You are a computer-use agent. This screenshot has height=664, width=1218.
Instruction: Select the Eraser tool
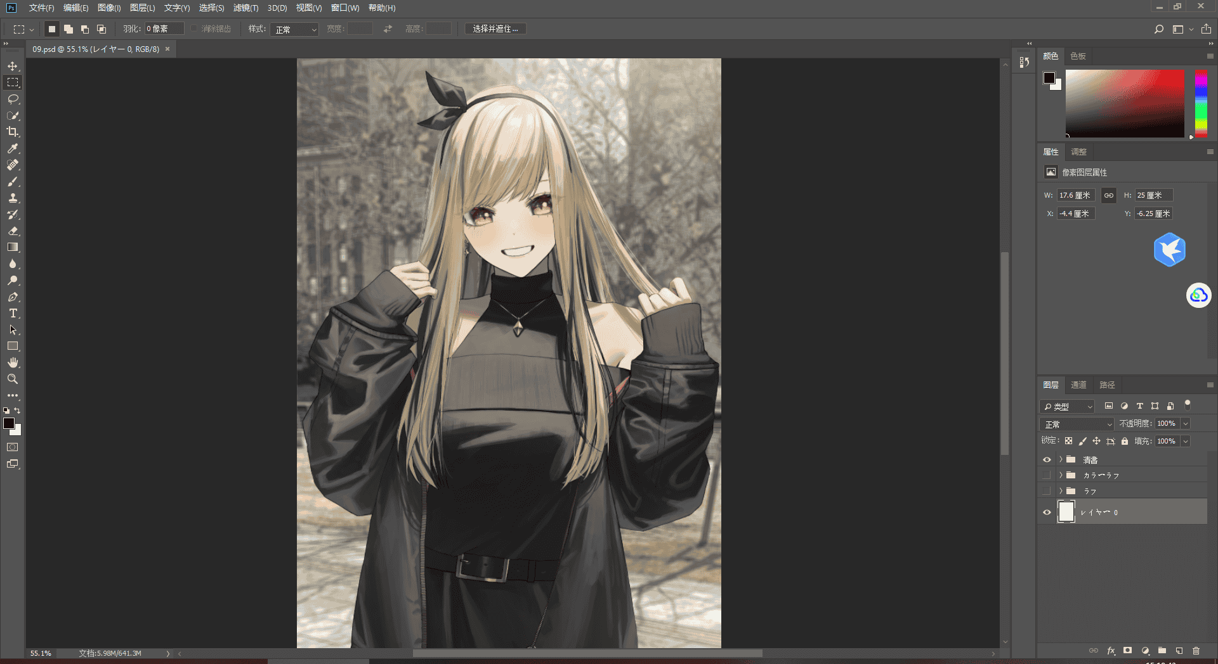coord(13,231)
